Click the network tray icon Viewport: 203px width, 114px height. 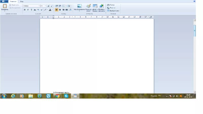167,96
